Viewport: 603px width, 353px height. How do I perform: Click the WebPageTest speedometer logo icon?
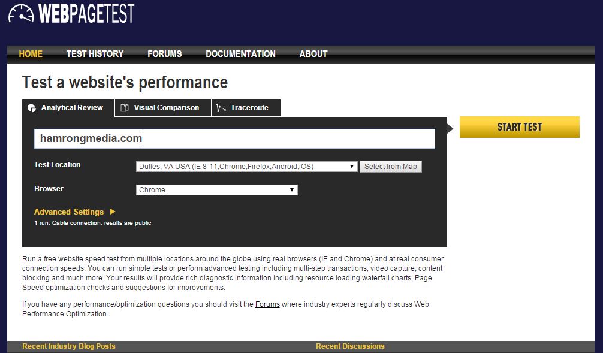click(x=21, y=13)
